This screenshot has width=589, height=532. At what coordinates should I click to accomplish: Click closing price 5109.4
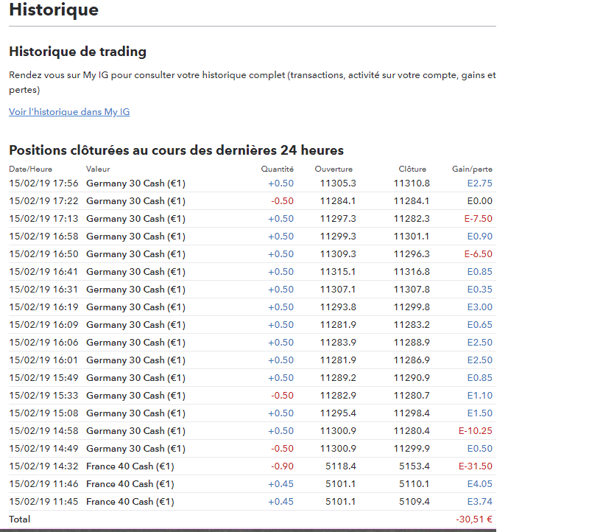click(414, 501)
